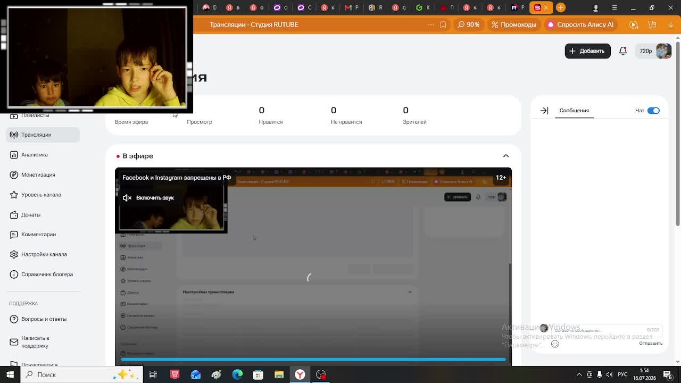Collapse the chat panel with the arrow icon

pyautogui.click(x=544, y=111)
